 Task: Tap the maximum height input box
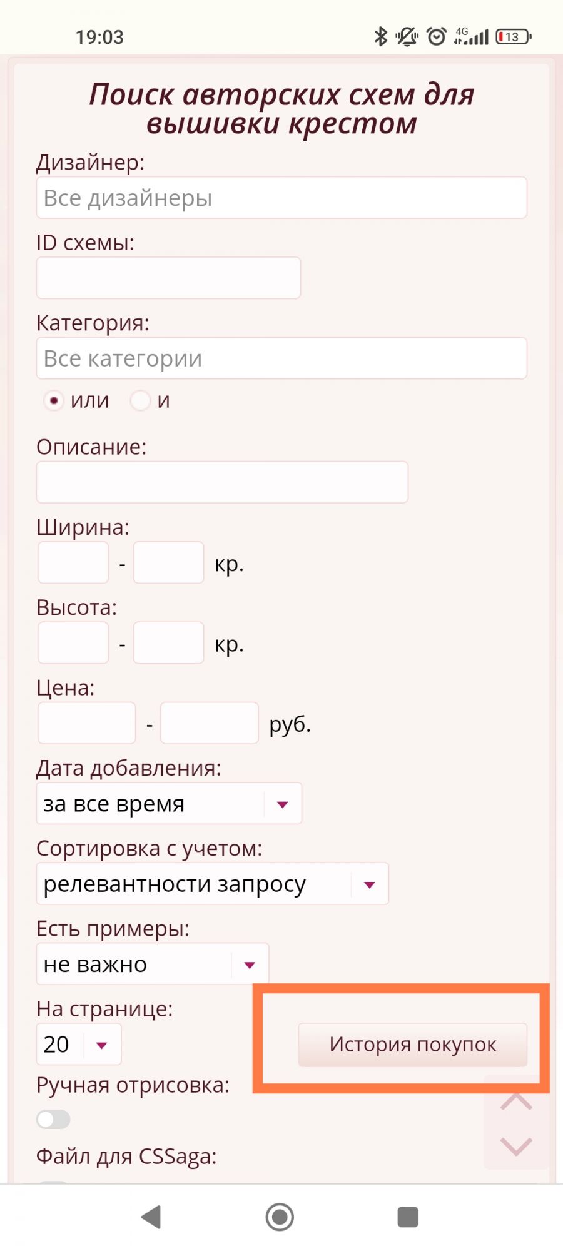pyautogui.click(x=169, y=643)
